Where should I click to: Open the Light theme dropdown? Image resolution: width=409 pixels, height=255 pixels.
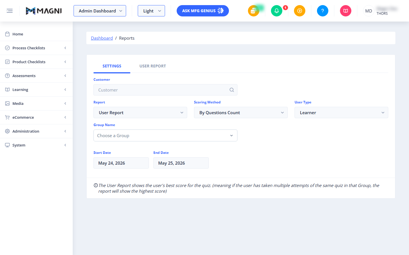[x=151, y=11]
